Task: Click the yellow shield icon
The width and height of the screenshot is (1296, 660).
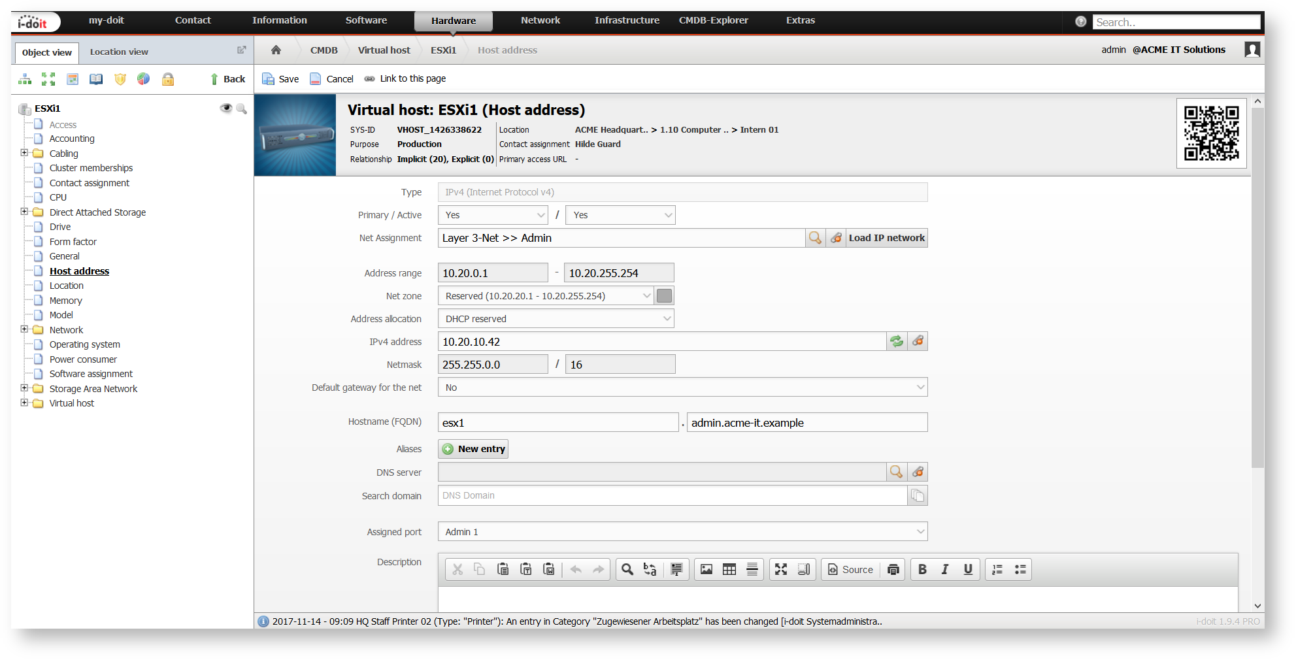Action: tap(120, 79)
